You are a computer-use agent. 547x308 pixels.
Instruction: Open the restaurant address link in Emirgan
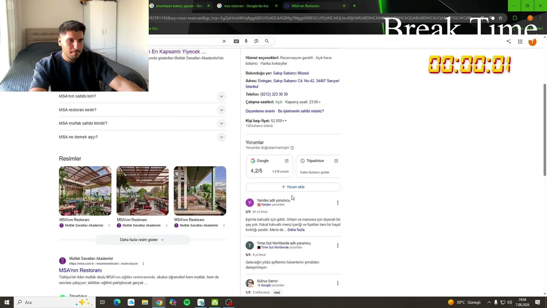pos(293,83)
